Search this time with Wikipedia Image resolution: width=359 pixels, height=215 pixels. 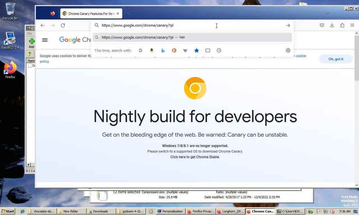click(x=185, y=50)
